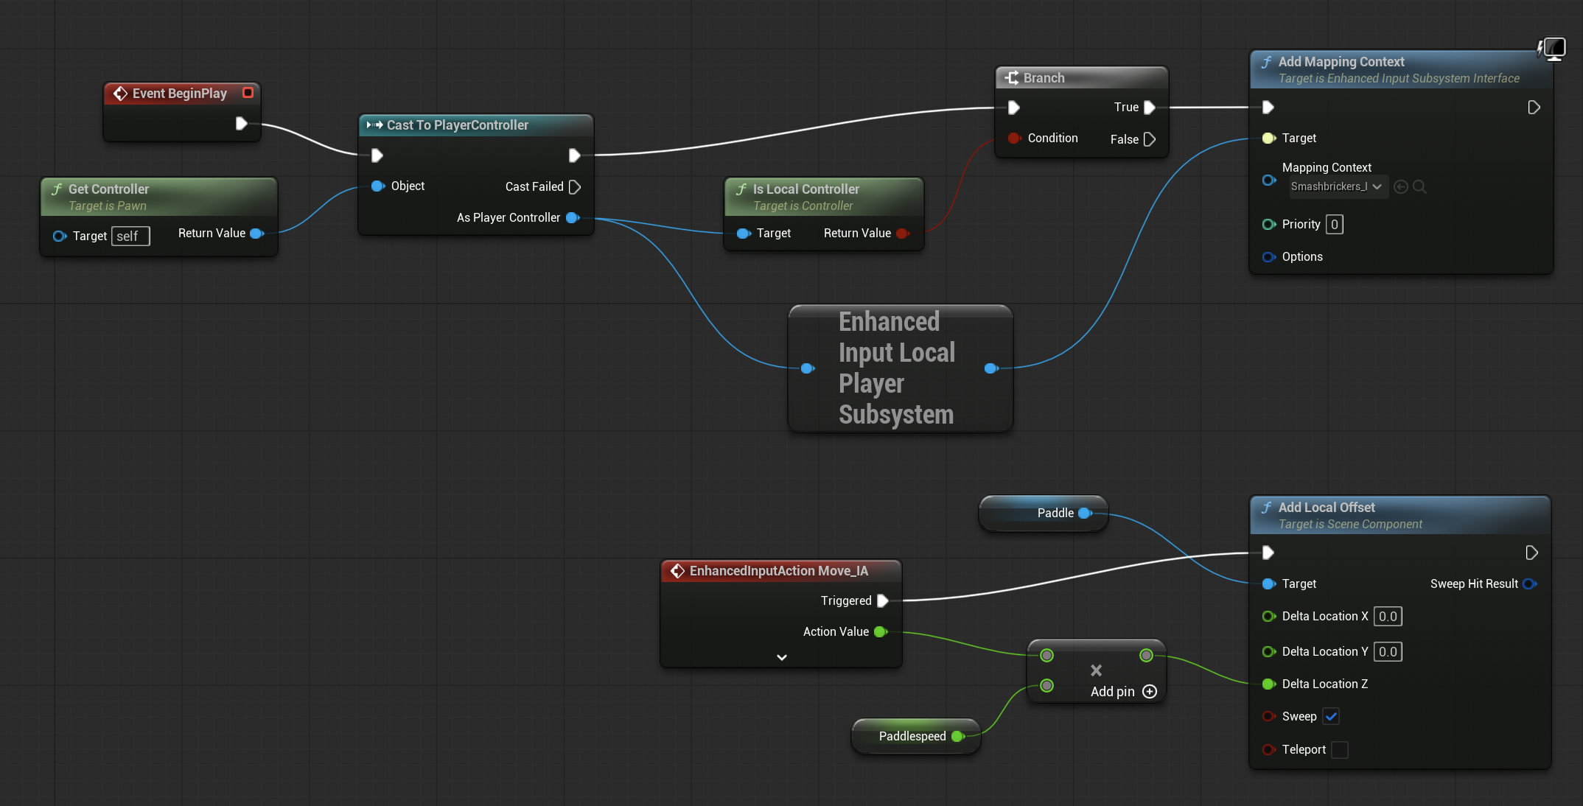Screen dimensions: 1583x806
Task: Select the Add Local Offset node header
Action: (1400, 516)
